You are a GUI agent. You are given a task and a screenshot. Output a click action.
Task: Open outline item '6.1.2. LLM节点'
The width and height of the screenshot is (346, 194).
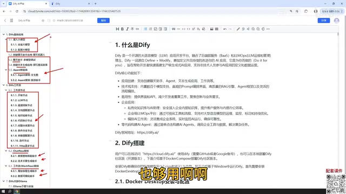point(19,100)
